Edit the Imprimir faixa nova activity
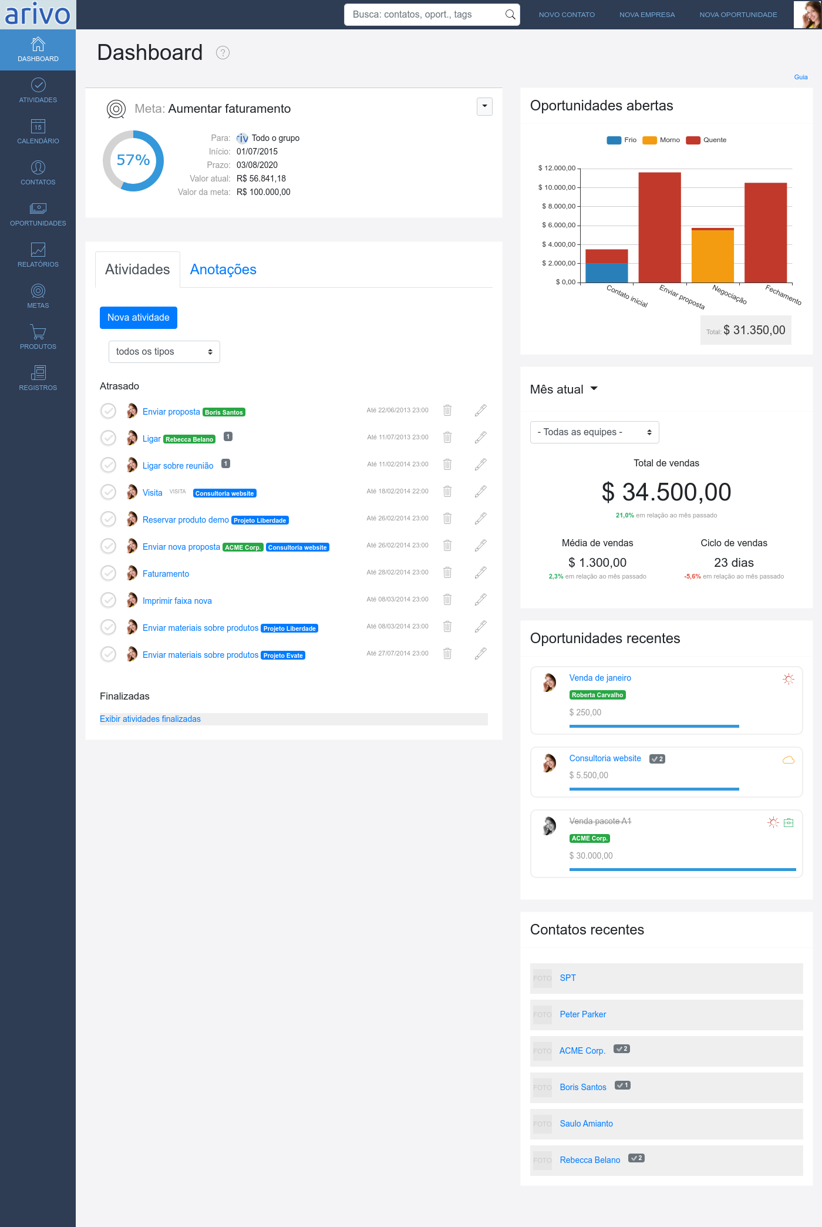The width and height of the screenshot is (822, 1227). click(x=480, y=600)
